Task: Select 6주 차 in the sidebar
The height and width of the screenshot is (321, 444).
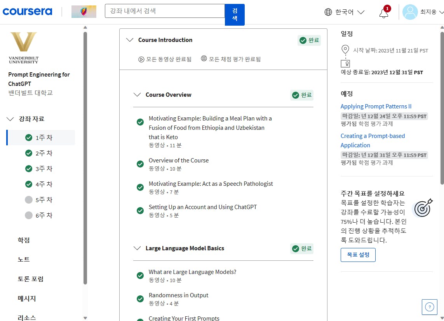Action: click(x=41, y=216)
